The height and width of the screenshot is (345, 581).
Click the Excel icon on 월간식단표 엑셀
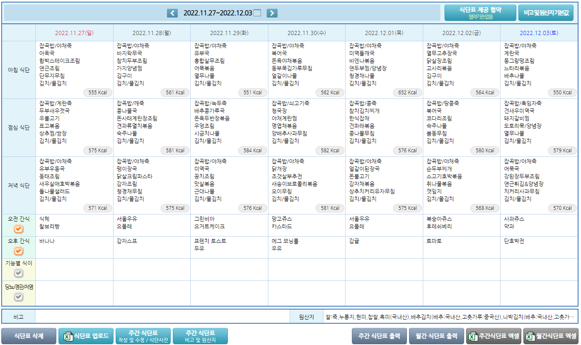point(529,336)
